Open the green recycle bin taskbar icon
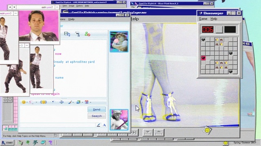The width and height of the screenshot is (261, 146). pos(20,143)
